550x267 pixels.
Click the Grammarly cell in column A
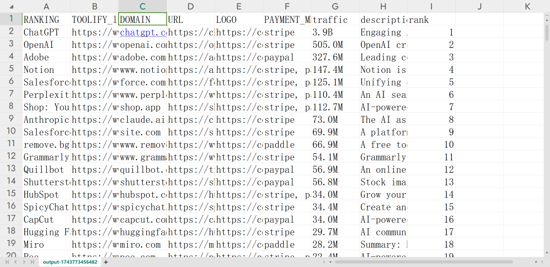point(46,157)
